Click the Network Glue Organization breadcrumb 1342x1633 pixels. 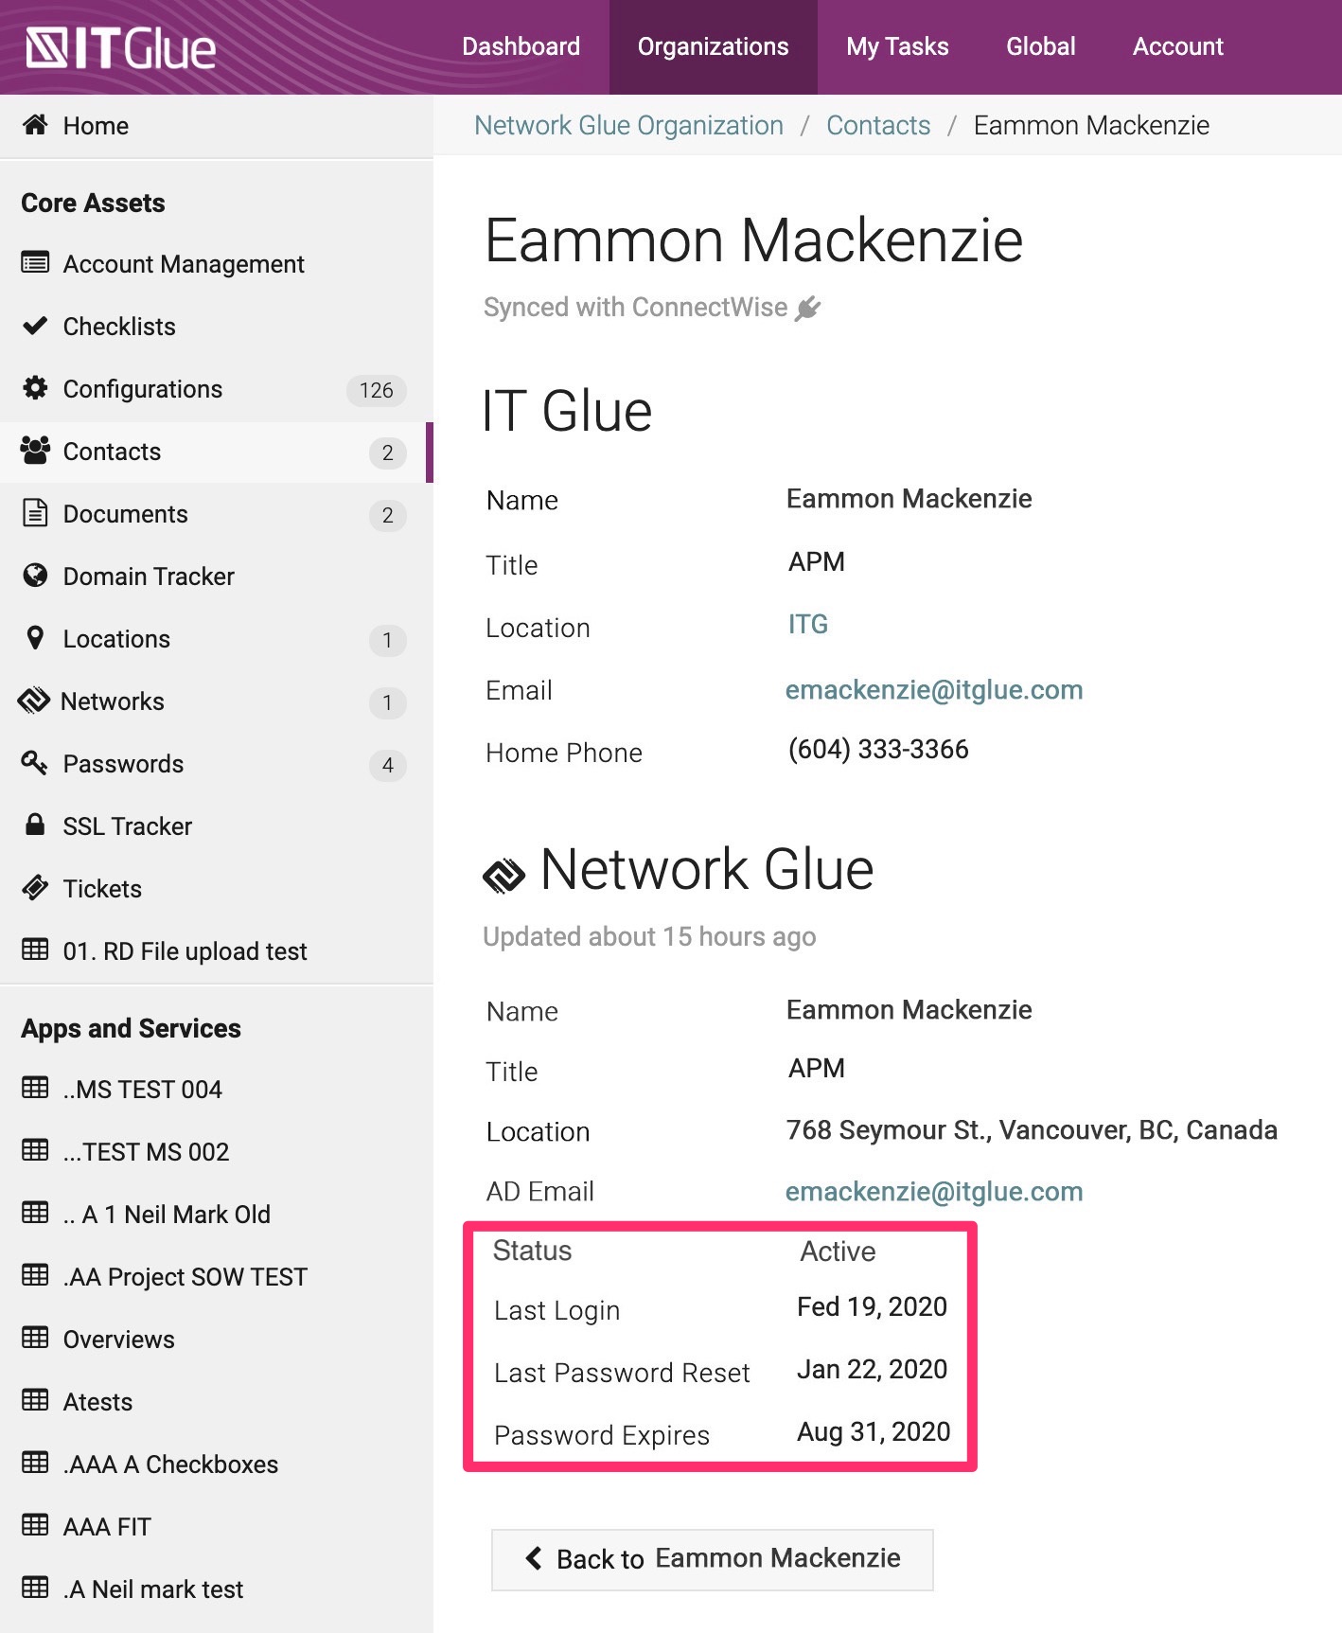tap(628, 125)
